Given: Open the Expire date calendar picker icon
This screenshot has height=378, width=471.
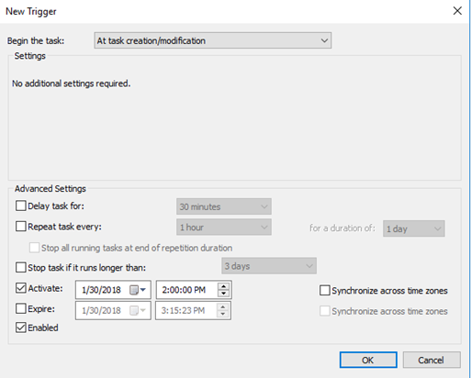Looking at the screenshot, I should tap(138, 310).
